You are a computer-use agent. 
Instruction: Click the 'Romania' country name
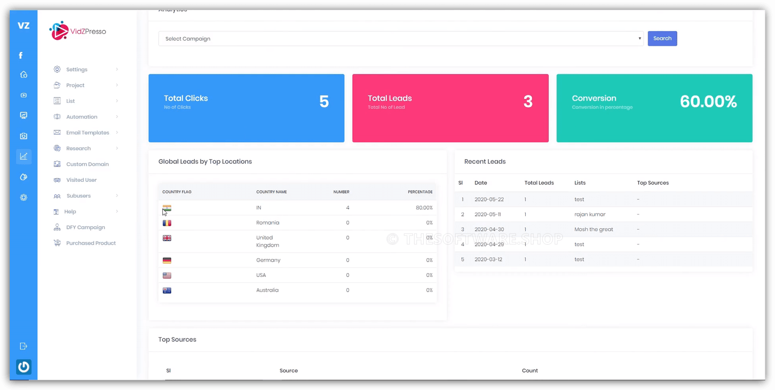[x=268, y=223]
